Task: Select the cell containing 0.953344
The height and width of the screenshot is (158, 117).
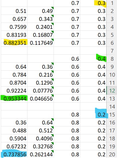Action: (14, 99)
